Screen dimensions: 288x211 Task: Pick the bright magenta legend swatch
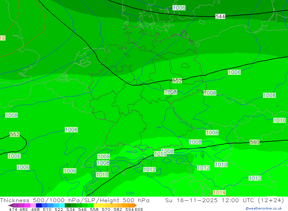coord(27,205)
